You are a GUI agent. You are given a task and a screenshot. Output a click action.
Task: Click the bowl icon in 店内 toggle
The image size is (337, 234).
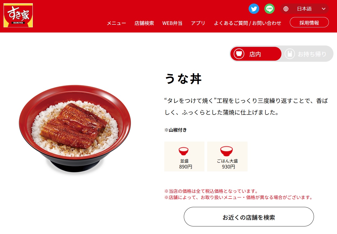pos(239,54)
